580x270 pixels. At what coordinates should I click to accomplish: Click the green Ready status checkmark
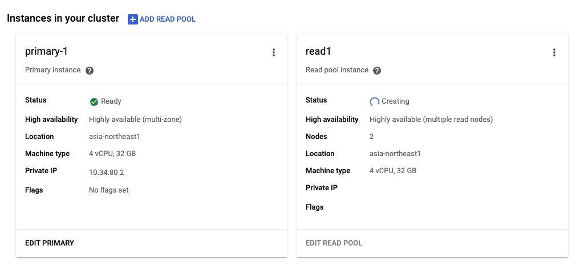coord(94,101)
